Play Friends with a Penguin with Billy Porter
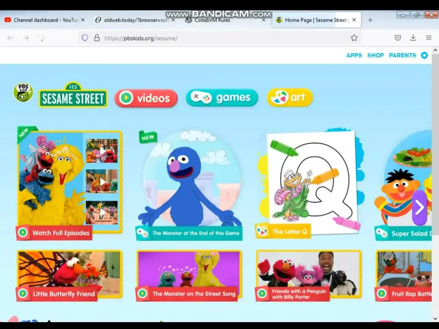This screenshot has width=439, height=329. click(x=309, y=275)
